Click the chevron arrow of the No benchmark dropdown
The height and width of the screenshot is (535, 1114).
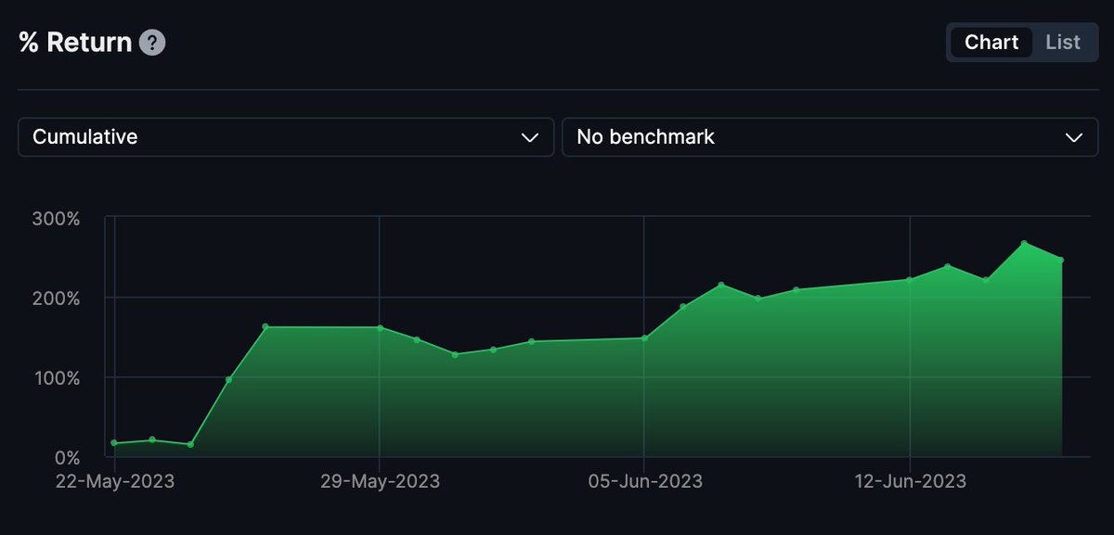point(1074,137)
